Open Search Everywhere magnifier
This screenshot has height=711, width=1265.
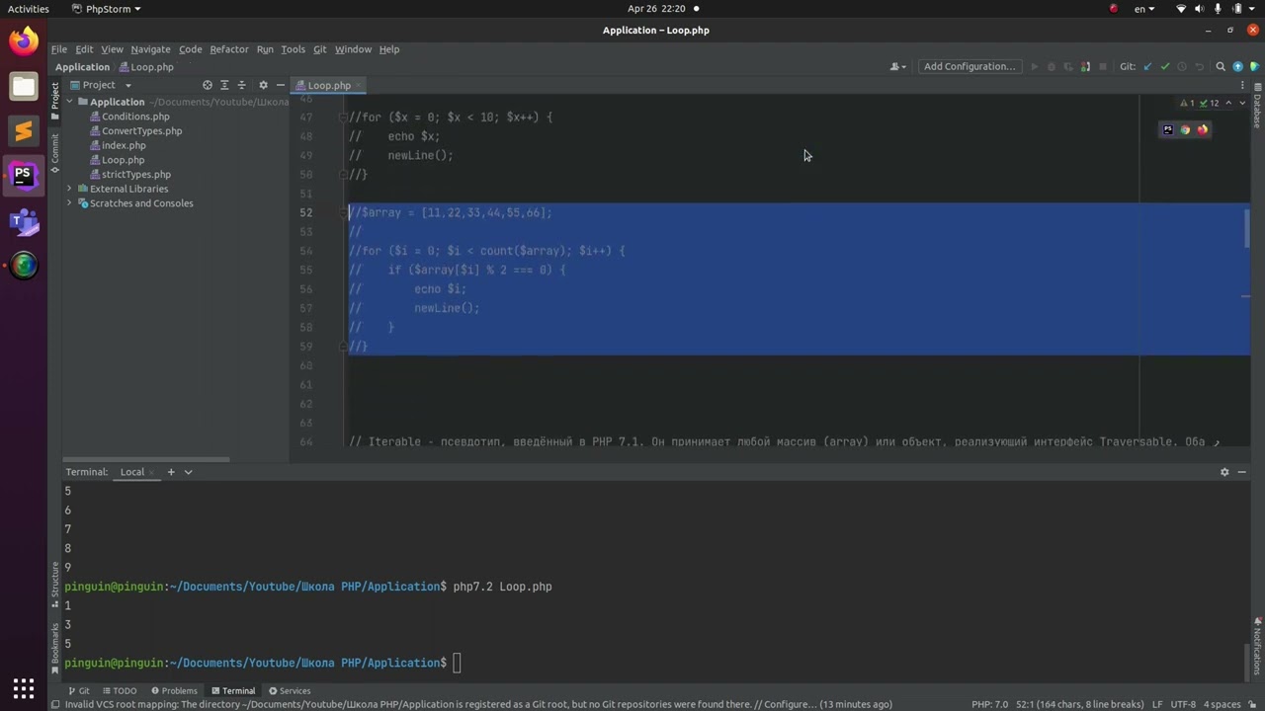1221,66
